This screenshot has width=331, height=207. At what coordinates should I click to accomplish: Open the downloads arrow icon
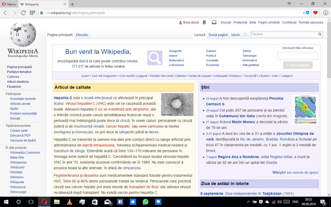[326, 13]
